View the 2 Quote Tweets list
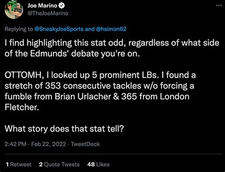This screenshot has width=225, height=172. click(x=59, y=164)
